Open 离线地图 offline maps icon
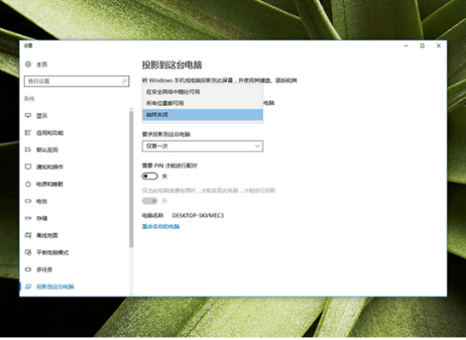This screenshot has width=466, height=340. coord(28,235)
